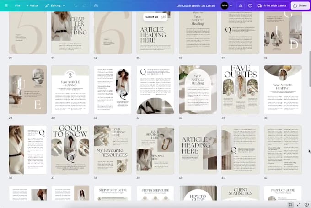Click the Select all button
This screenshot has height=208, width=311.
[x=152, y=17]
